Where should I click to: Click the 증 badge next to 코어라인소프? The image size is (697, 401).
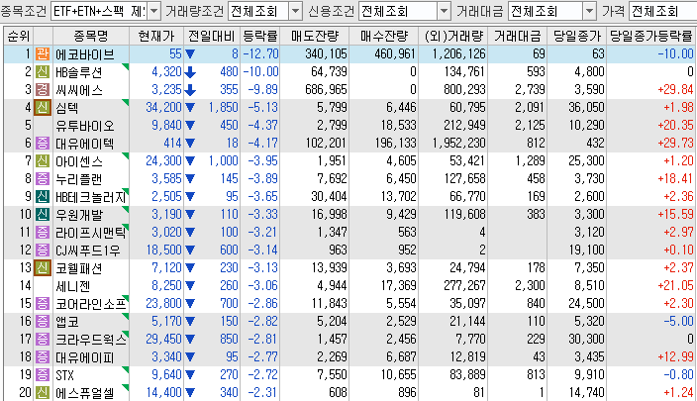tap(43, 304)
